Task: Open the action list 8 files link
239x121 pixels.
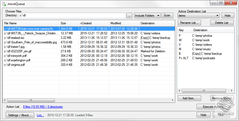Action: (43, 107)
